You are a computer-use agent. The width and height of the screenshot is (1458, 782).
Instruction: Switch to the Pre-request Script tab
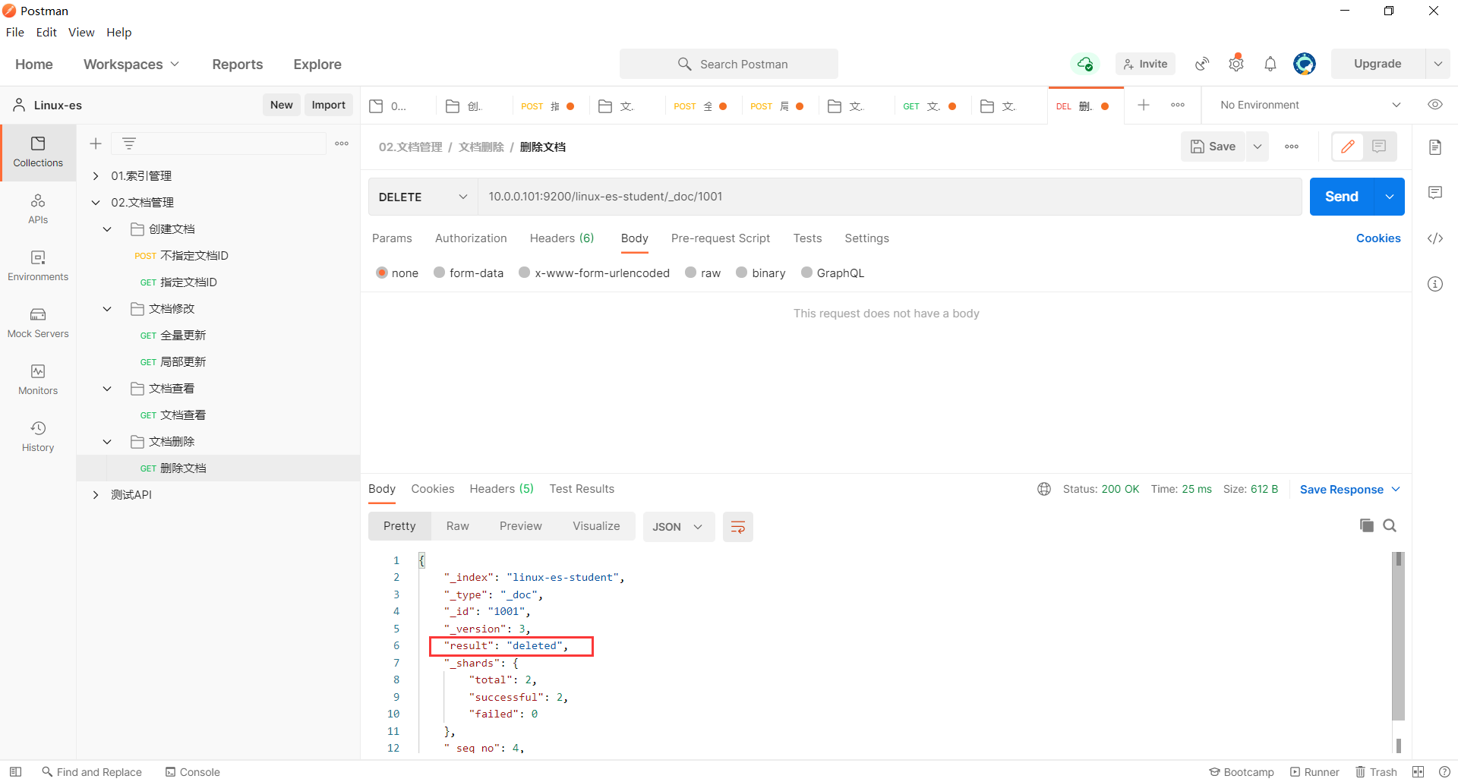tap(721, 238)
